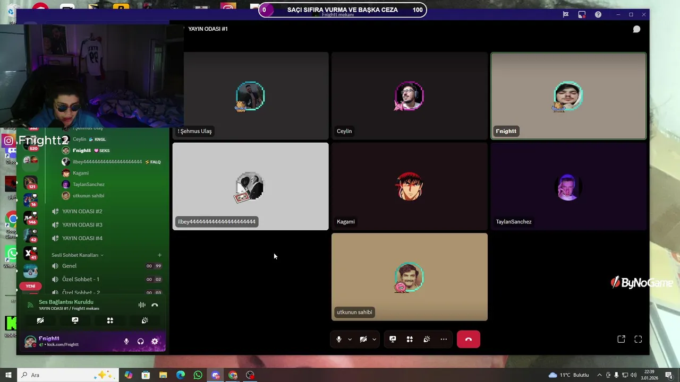Enable camera from voice panel
The height and width of the screenshot is (382, 680).
pyautogui.click(x=40, y=320)
